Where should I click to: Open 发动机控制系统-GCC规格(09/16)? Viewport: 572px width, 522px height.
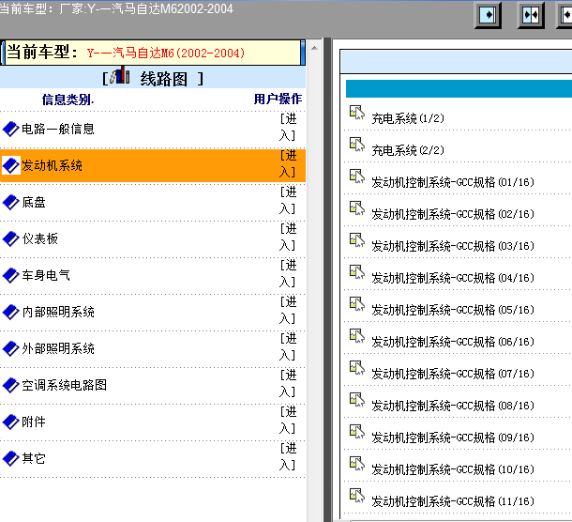click(x=453, y=438)
